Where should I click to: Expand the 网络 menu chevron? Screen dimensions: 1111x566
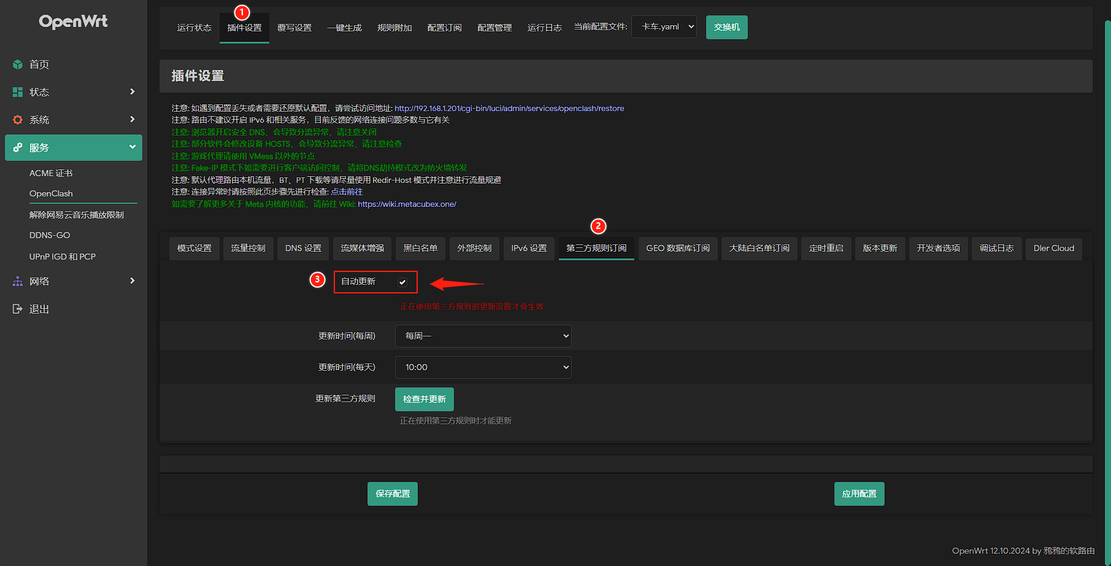point(132,281)
